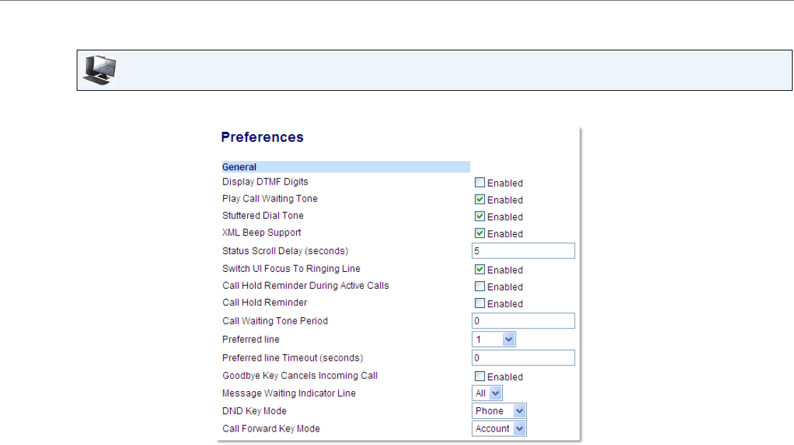Click the Display DTMF Digits label
Viewport: 794px width, 445px height.
coord(265,182)
